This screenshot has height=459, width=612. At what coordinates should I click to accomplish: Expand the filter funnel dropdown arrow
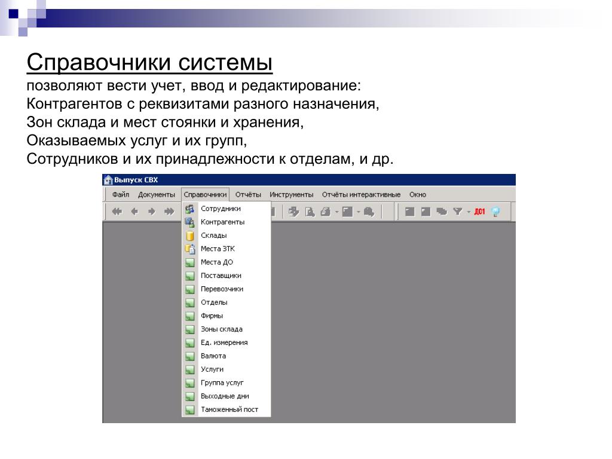(x=469, y=212)
